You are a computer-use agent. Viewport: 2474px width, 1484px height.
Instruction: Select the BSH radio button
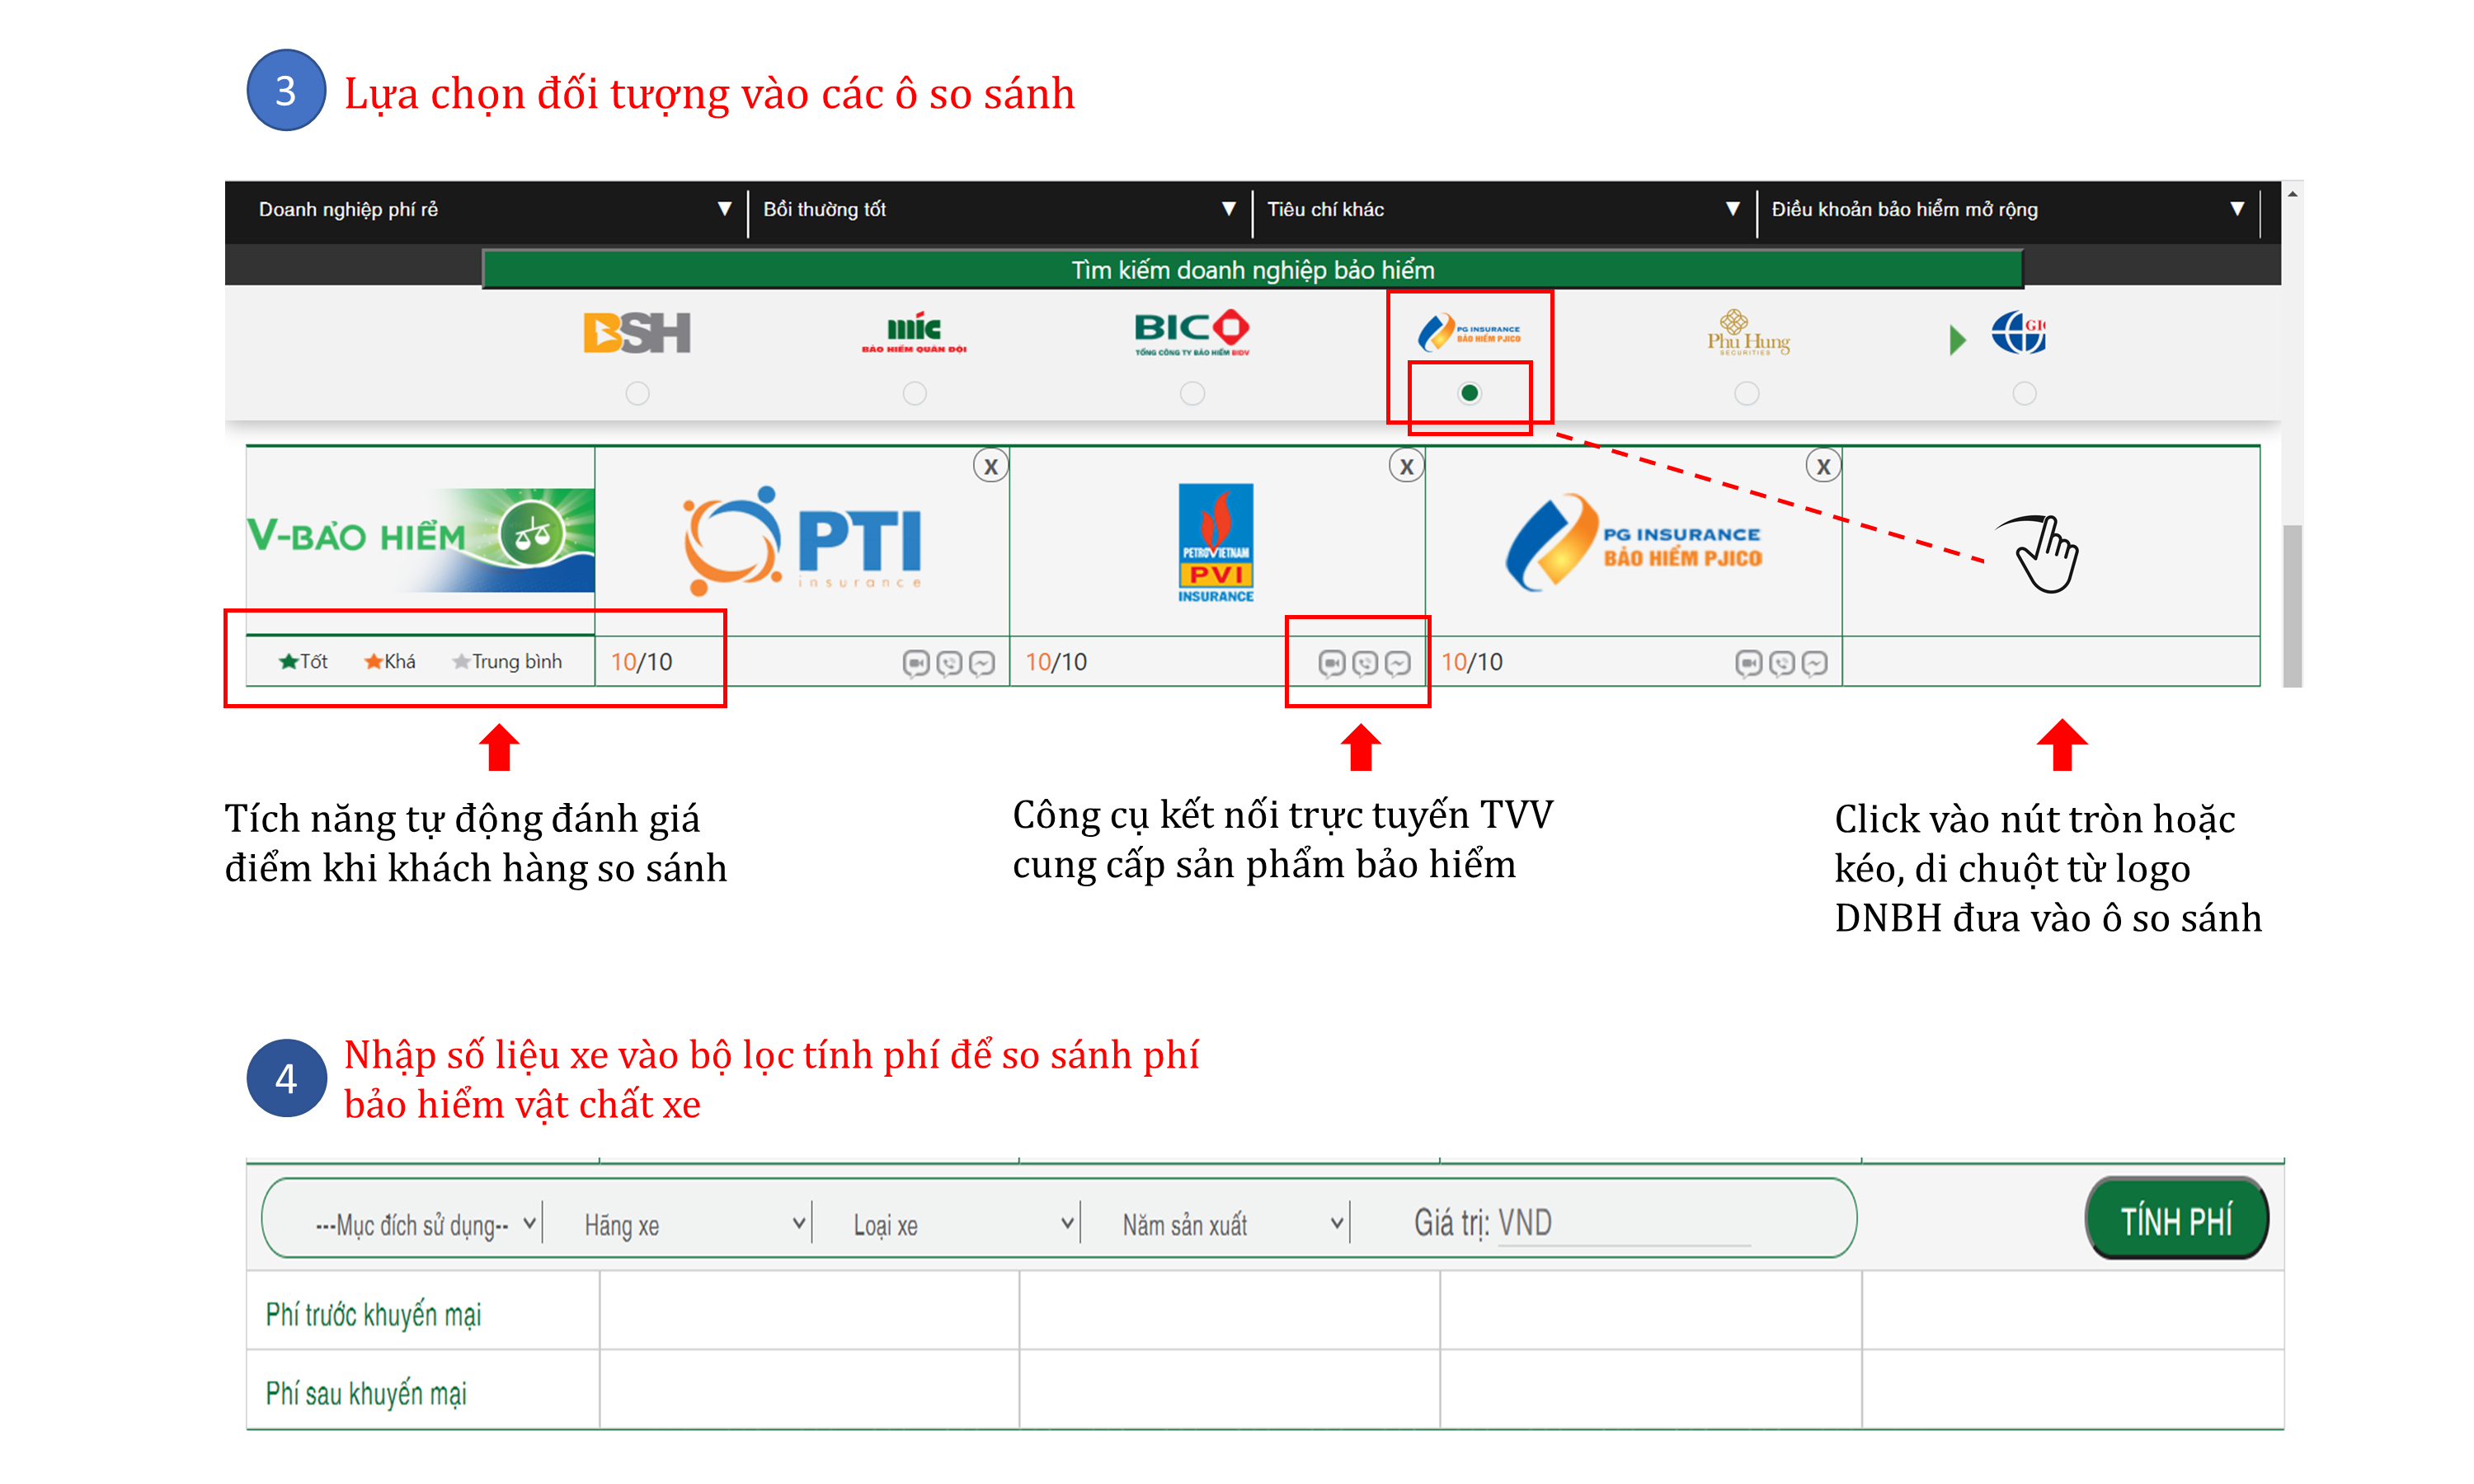coord(637,394)
